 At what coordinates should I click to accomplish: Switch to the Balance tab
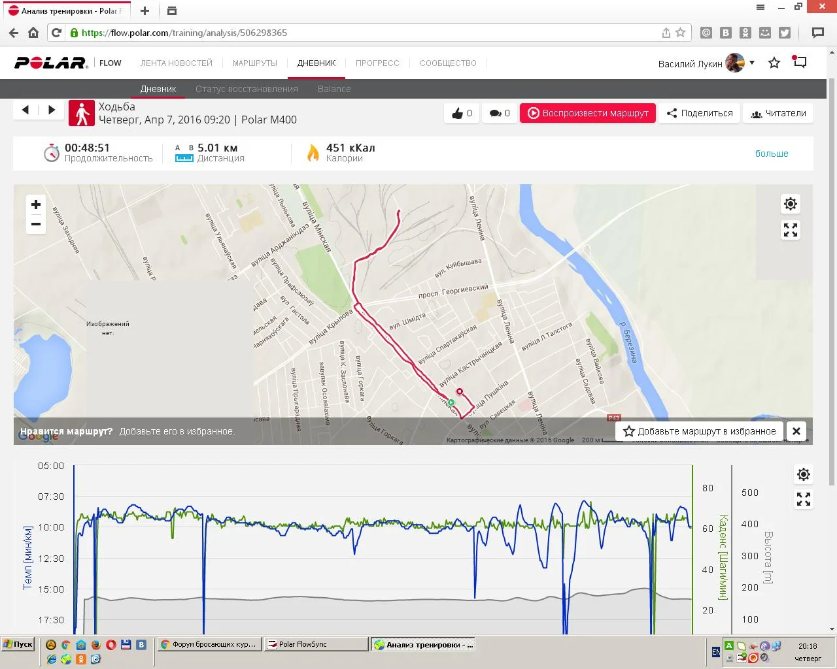pos(334,89)
